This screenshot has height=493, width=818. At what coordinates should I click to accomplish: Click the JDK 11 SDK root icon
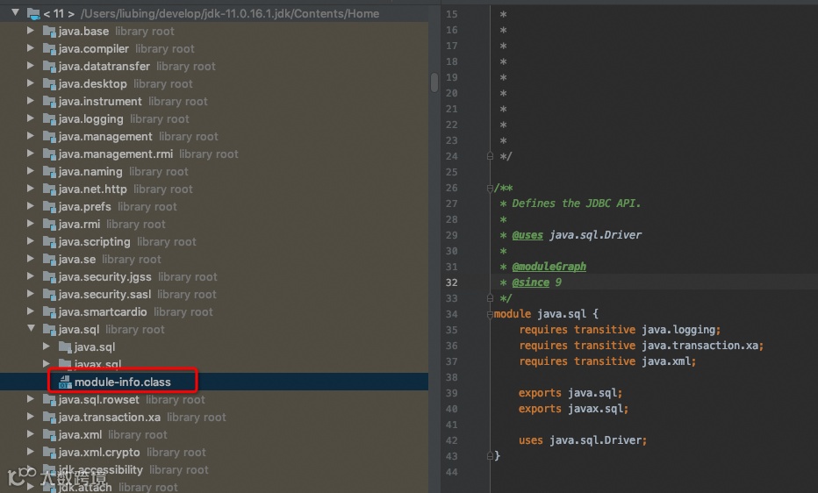(33, 13)
